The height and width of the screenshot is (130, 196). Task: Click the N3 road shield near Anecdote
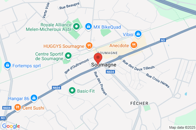163,40
